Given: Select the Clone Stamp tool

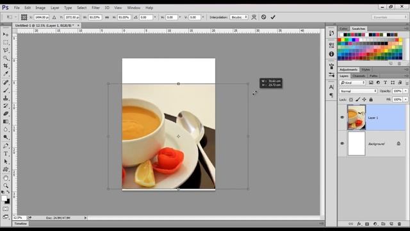Looking at the screenshot, I should [6, 98].
